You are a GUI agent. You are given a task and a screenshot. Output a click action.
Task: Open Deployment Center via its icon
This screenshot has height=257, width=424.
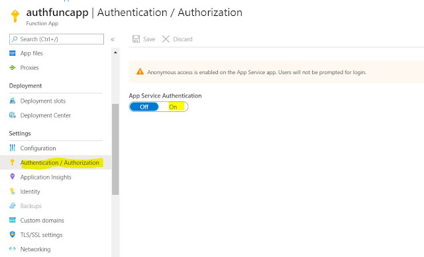(x=13, y=115)
